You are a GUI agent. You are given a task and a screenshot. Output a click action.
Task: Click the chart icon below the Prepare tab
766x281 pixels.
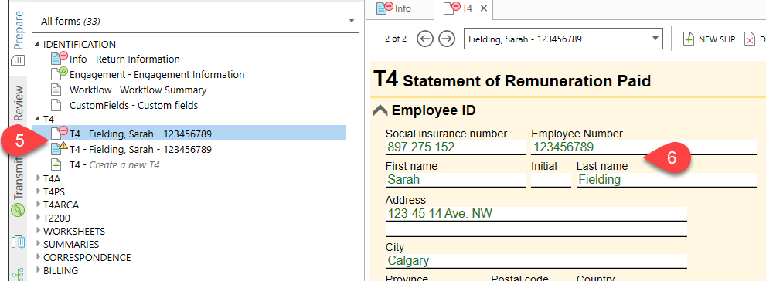(x=18, y=60)
